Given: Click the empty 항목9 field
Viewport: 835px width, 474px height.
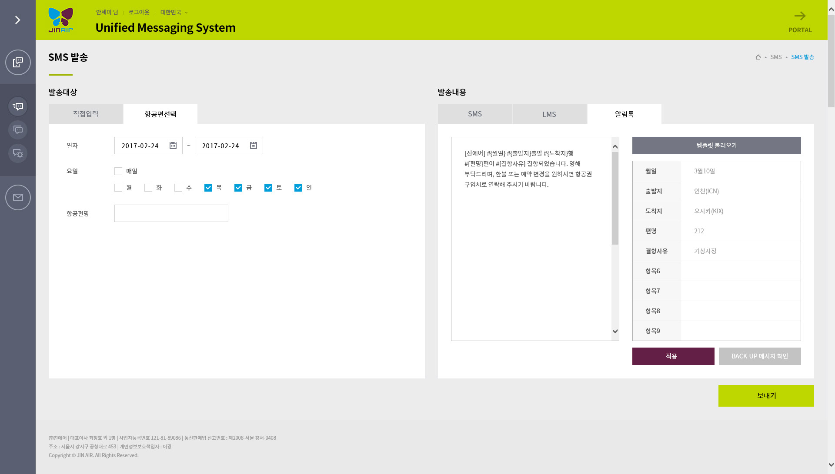Looking at the screenshot, I should click(x=741, y=331).
